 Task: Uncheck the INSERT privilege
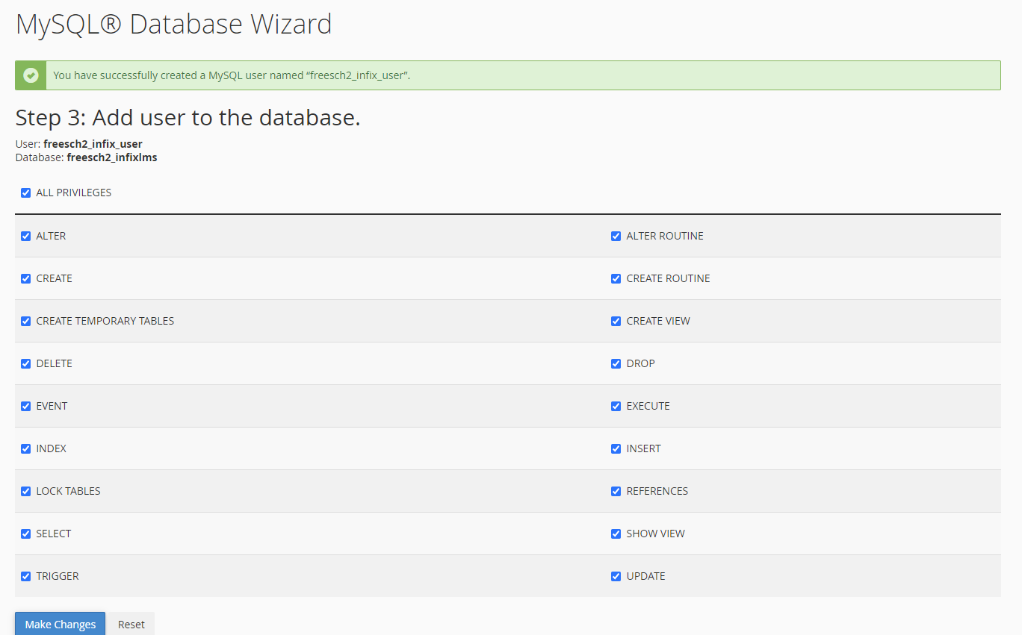[x=616, y=449]
